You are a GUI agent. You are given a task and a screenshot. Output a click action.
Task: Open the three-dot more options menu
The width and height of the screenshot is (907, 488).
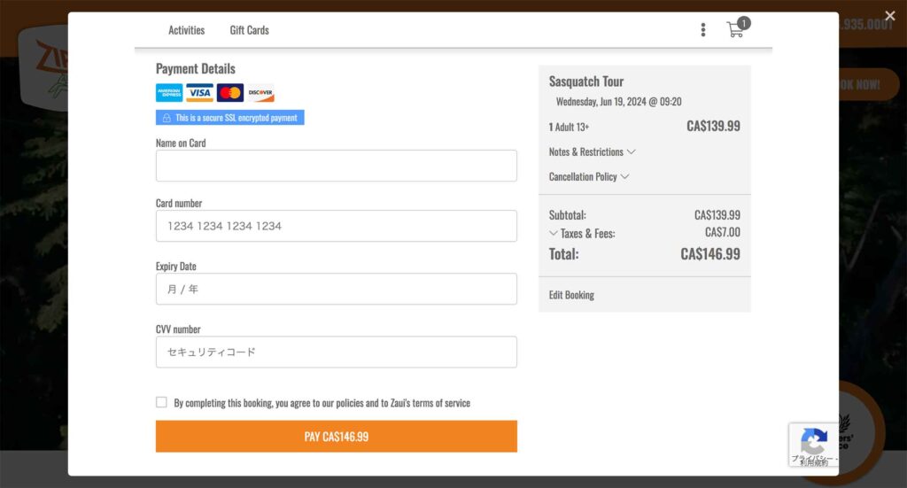(703, 30)
